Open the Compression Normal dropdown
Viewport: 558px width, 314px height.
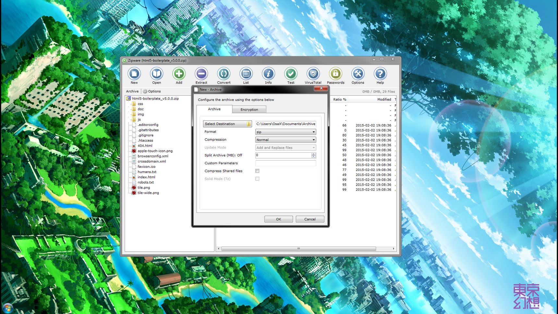pos(286,140)
